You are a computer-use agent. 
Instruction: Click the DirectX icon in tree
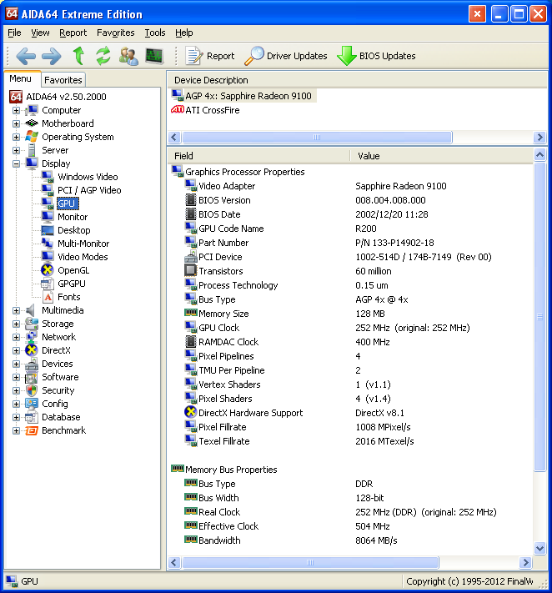tap(32, 350)
